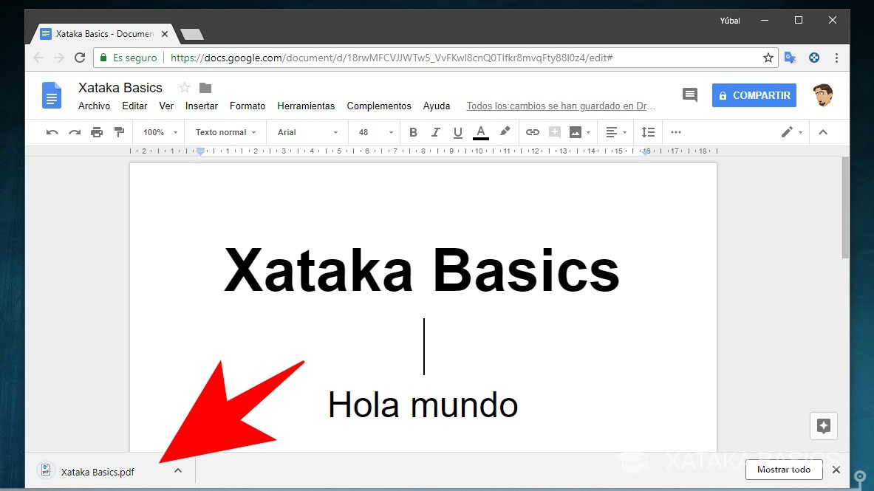Toggle underline formatting

pos(458,132)
